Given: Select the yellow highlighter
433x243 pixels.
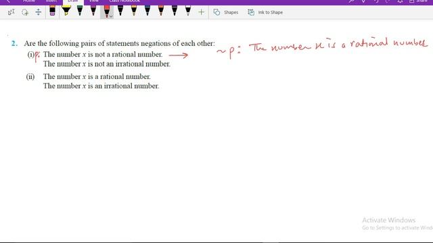Looking at the screenshot, I should (66, 11).
